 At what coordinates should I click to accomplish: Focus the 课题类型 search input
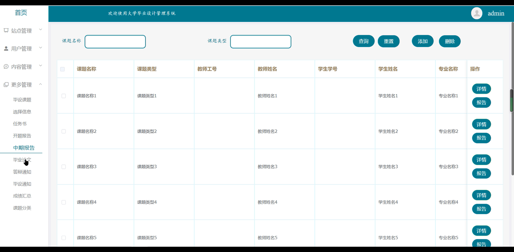tap(261, 42)
